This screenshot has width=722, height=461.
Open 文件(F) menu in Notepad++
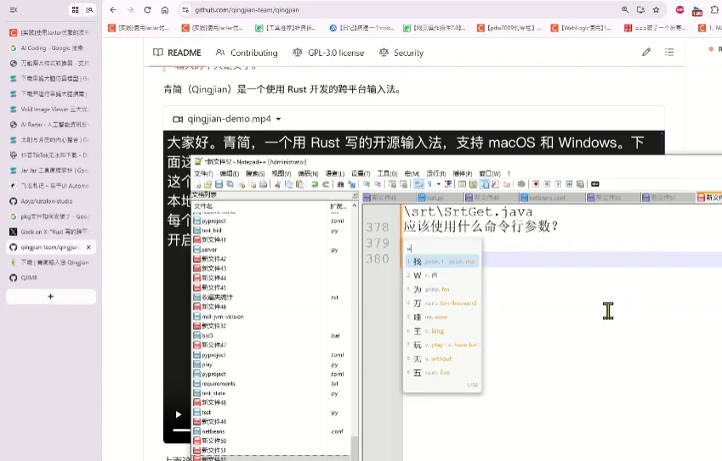[203, 173]
